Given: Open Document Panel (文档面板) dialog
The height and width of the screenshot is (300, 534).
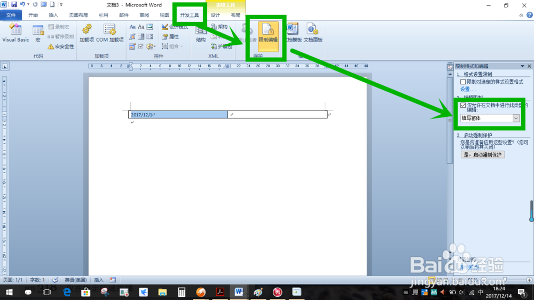Looking at the screenshot, I should point(313,33).
